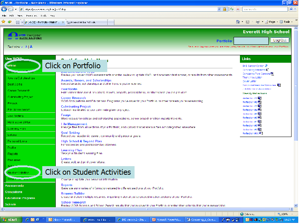
Task: Open the Tools gear menu in command bar
Action: (x=286, y=22)
